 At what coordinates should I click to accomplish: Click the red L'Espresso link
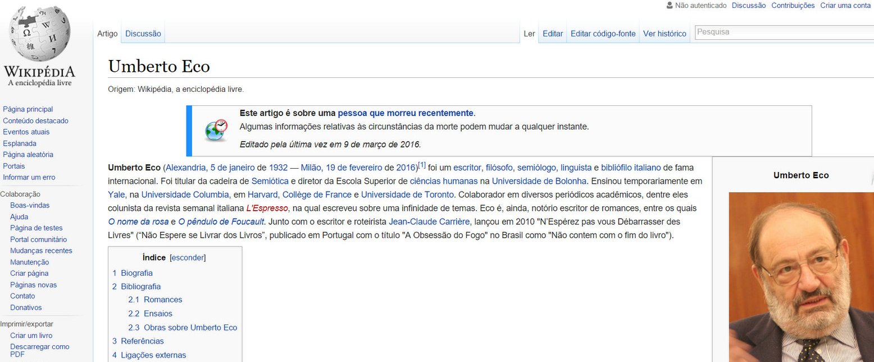(x=267, y=208)
